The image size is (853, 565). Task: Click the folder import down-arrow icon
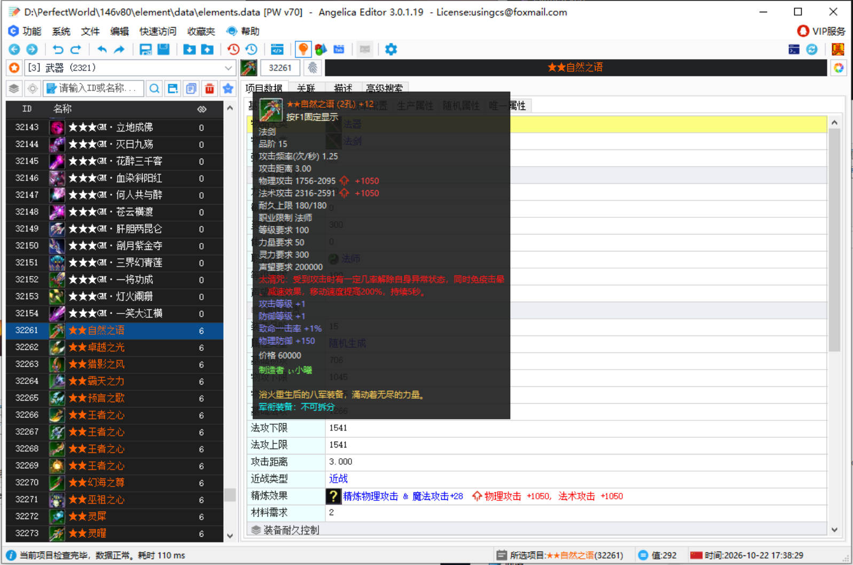click(189, 50)
